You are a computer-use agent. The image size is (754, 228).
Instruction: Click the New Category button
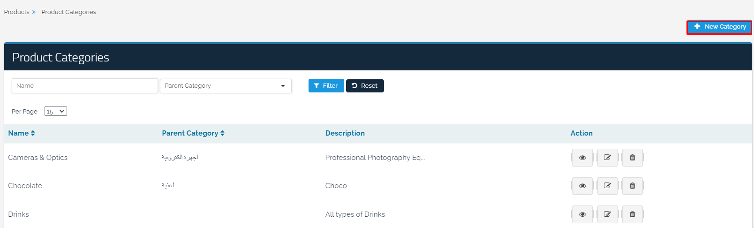(719, 27)
